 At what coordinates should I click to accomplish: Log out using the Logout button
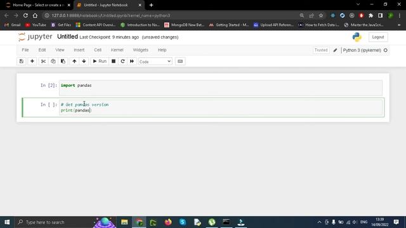[378, 37]
